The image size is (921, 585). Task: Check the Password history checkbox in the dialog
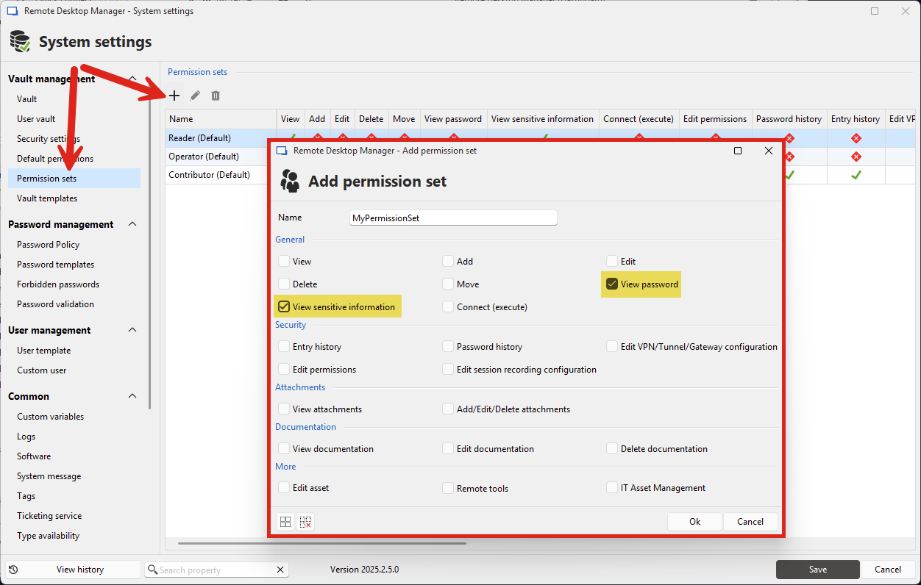[448, 347]
